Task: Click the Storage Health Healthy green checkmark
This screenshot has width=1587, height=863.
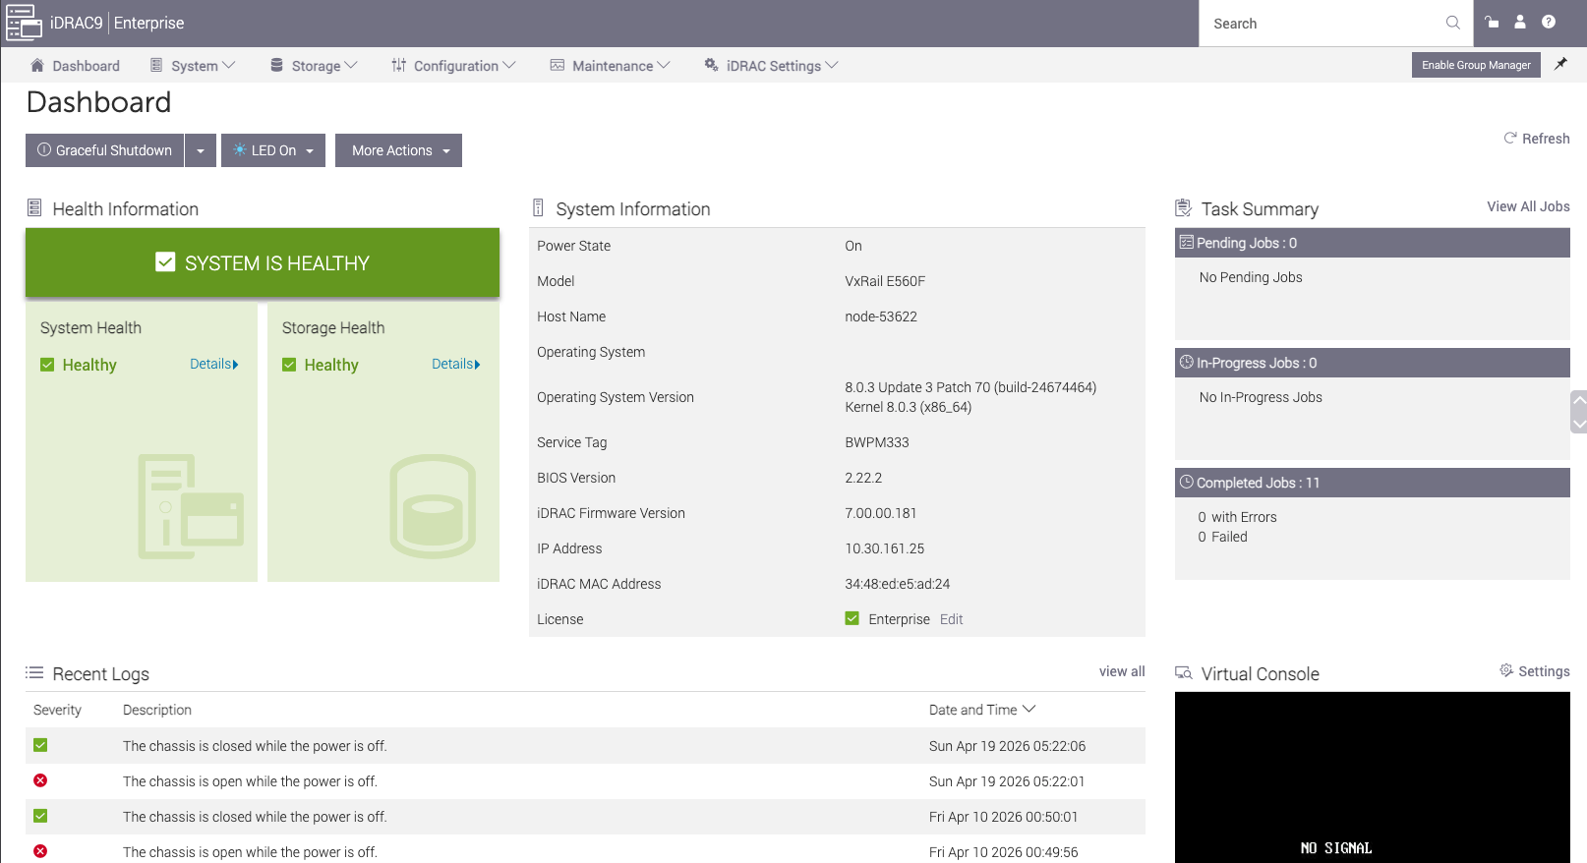Action: pos(289,365)
